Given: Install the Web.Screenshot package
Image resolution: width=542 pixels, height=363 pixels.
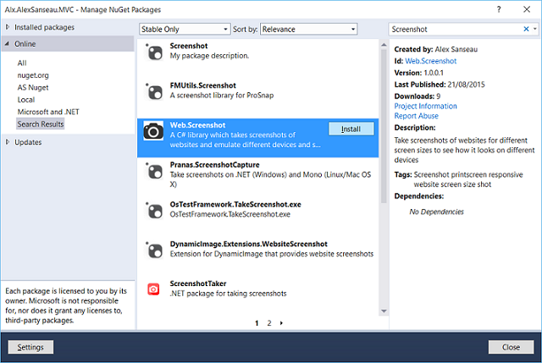Looking at the screenshot, I should coord(351,129).
